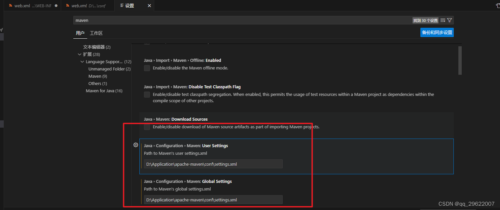This screenshot has height=210, width=500.
Task: Open Unmanaged Folder (2) settings group
Action: pyautogui.click(x=110, y=69)
